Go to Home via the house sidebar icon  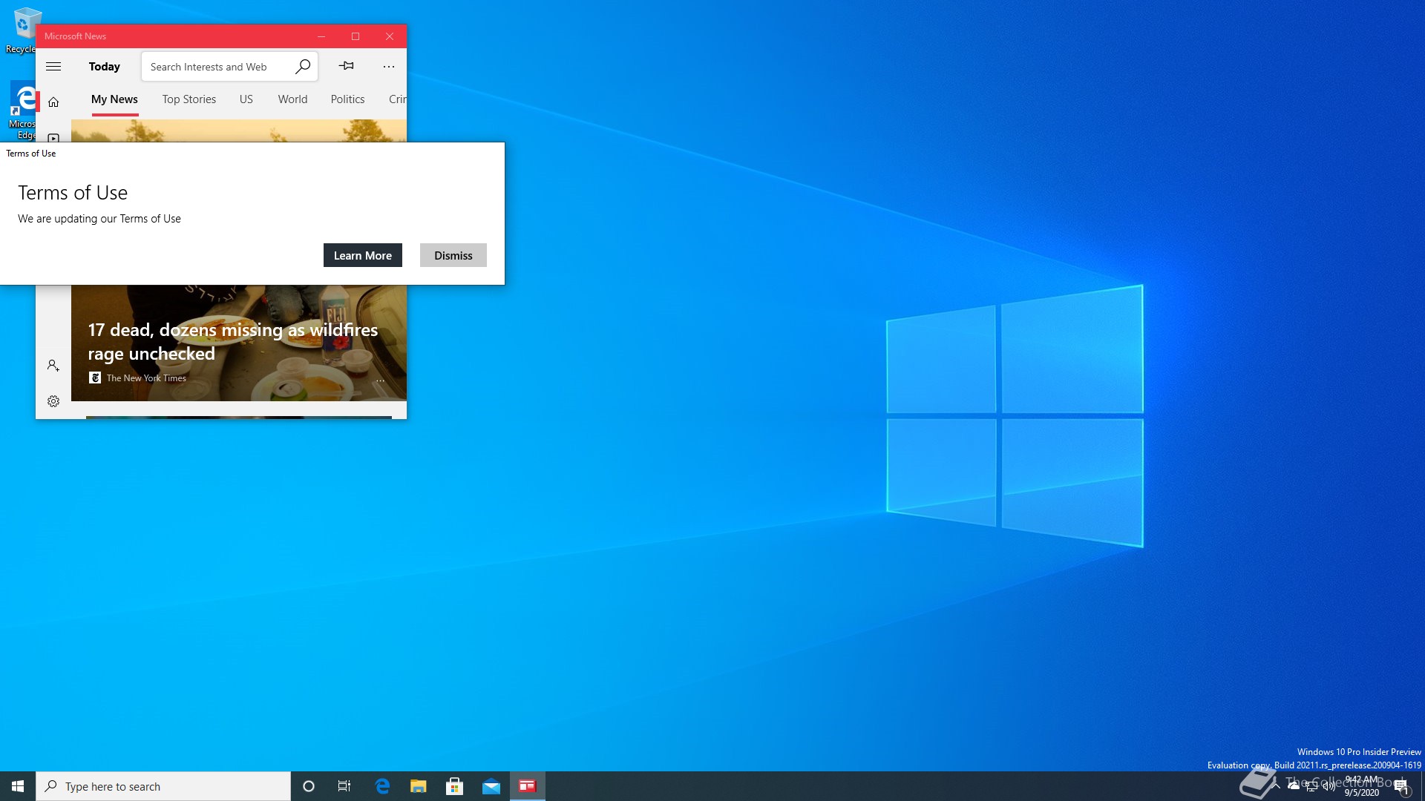[x=53, y=102]
